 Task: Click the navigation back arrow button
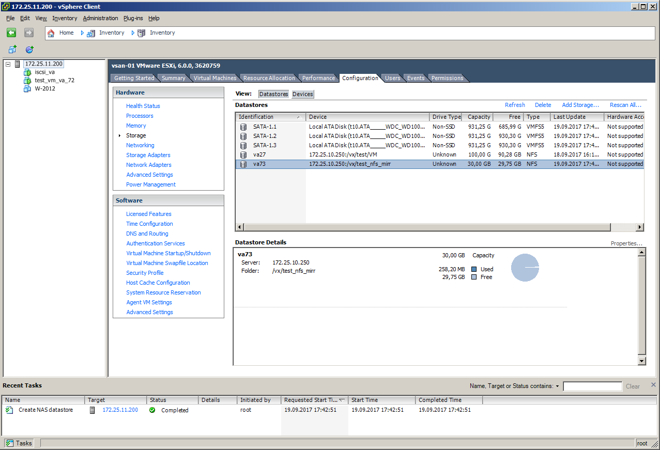[11, 32]
